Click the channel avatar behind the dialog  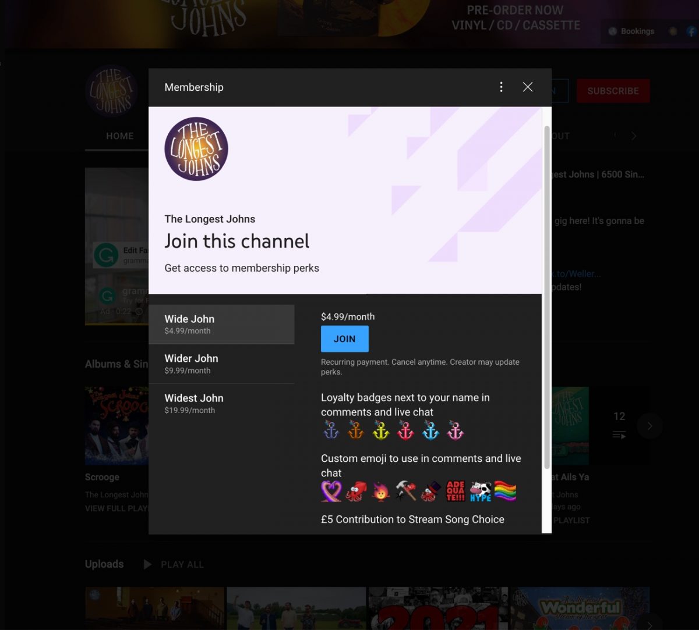(112, 91)
